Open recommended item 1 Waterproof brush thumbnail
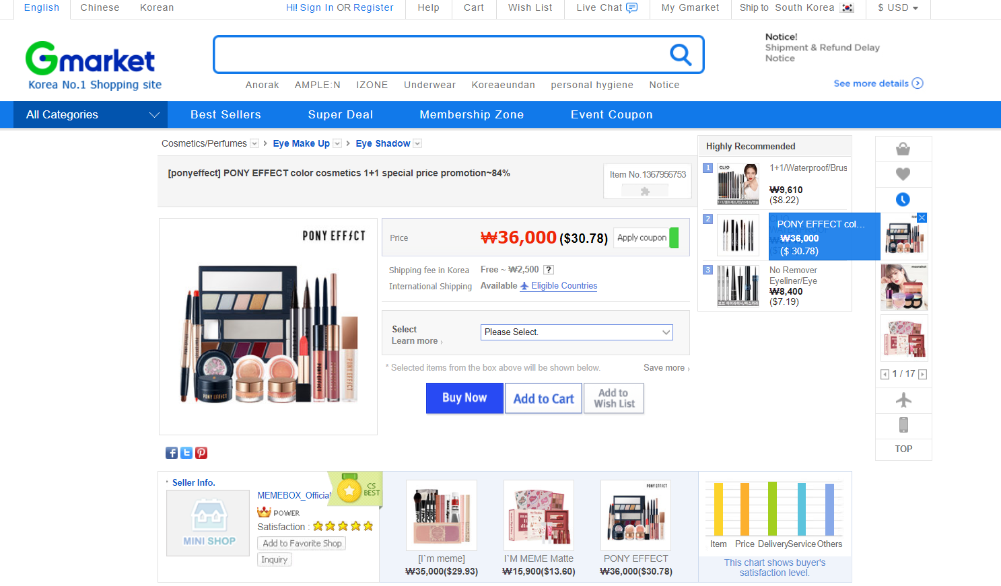 tap(738, 184)
